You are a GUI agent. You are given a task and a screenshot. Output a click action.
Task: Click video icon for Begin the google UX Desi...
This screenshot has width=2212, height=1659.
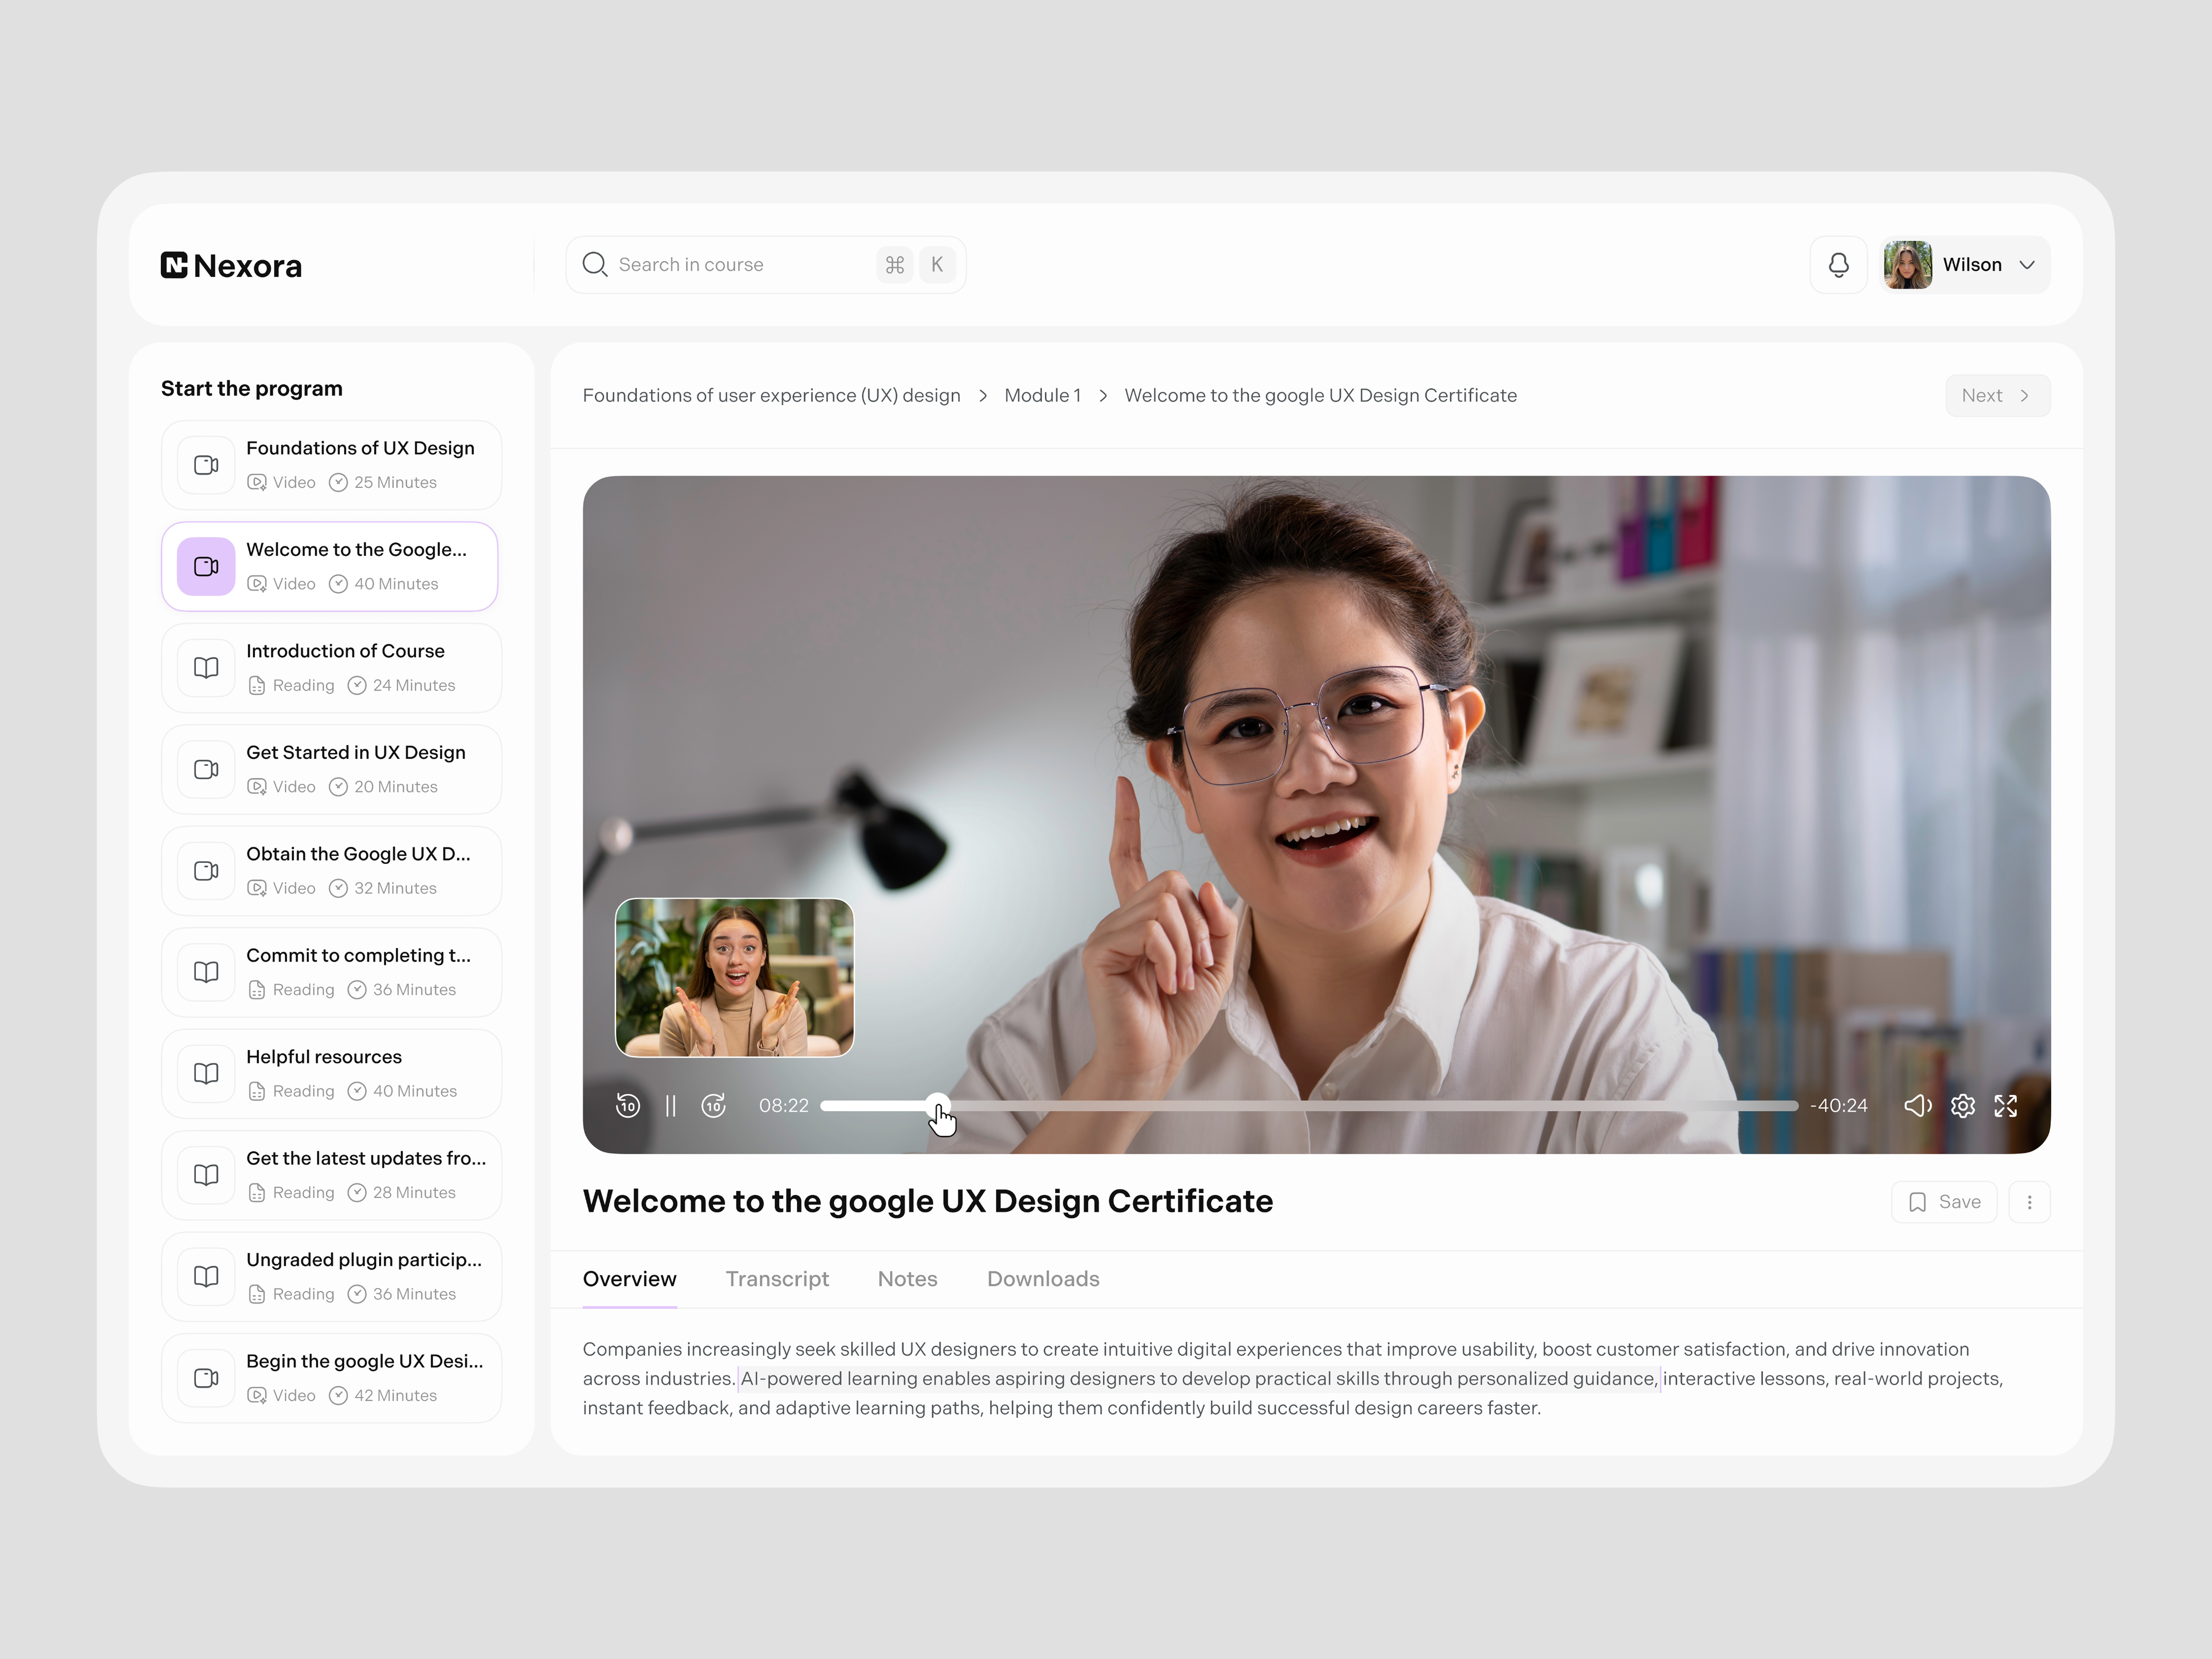(x=206, y=1378)
